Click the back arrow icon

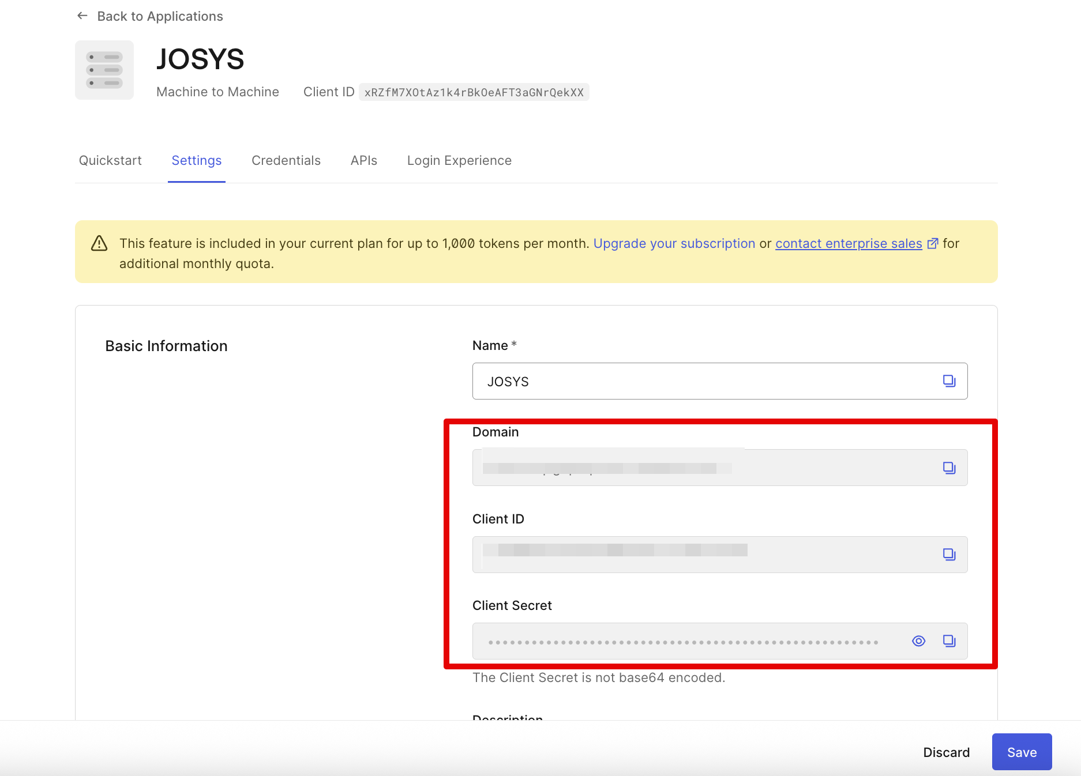pos(82,16)
